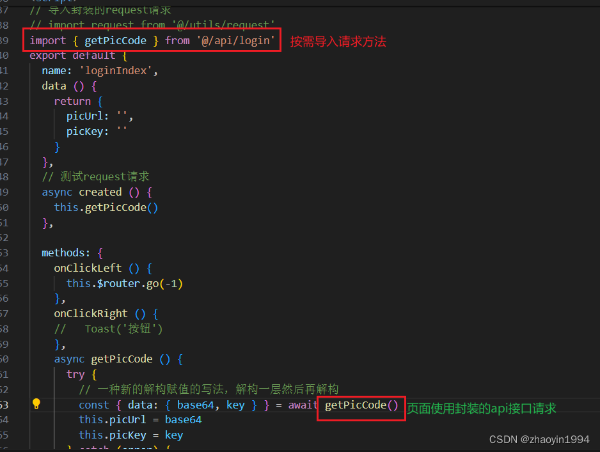Click the picKey: '' property line
This screenshot has width=600, height=452.
click(97, 132)
